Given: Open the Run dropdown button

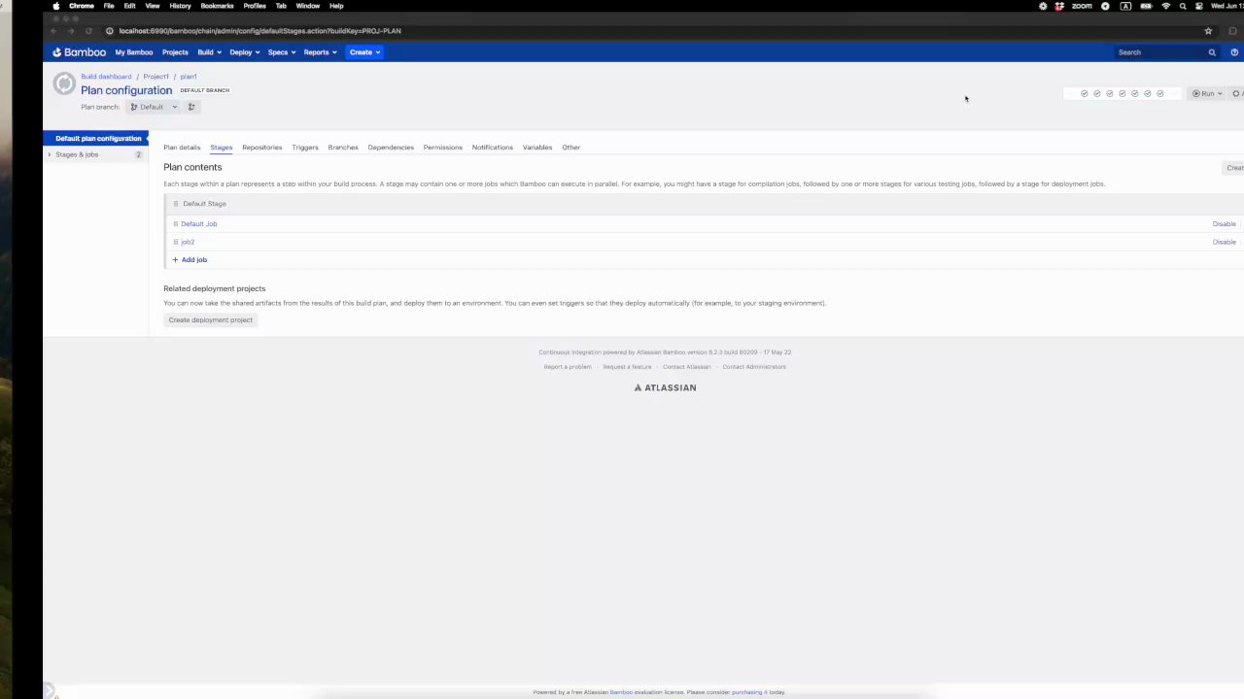Looking at the screenshot, I should 1207,94.
